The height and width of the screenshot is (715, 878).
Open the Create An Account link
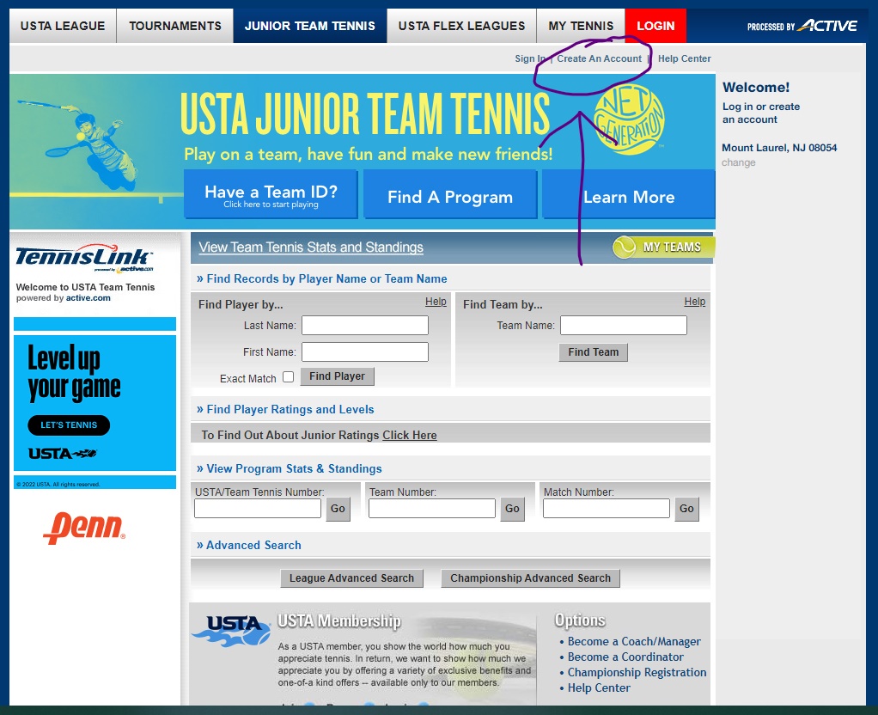pyautogui.click(x=599, y=58)
